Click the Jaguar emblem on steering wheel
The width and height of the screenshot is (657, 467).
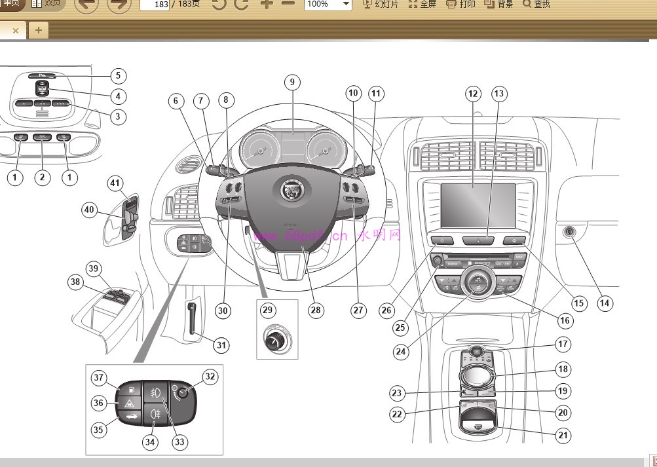tap(291, 191)
